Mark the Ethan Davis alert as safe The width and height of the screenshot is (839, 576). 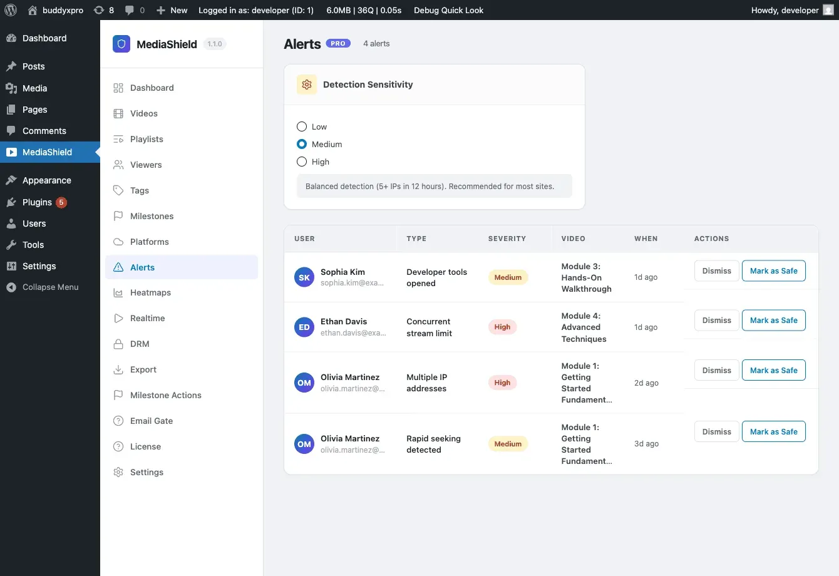pos(774,321)
